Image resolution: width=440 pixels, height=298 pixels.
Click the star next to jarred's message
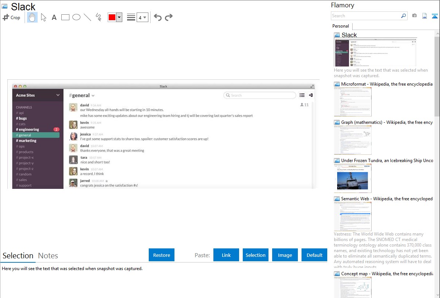tap(107, 181)
